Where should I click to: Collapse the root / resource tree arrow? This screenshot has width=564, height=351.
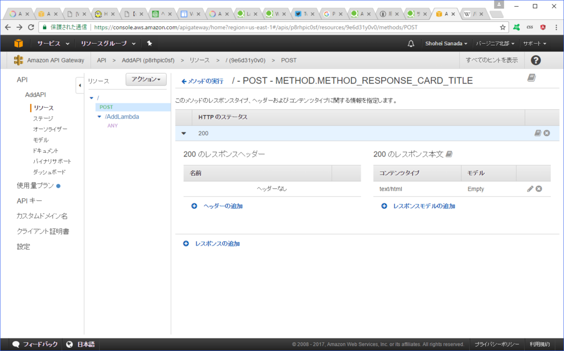tap(91, 98)
